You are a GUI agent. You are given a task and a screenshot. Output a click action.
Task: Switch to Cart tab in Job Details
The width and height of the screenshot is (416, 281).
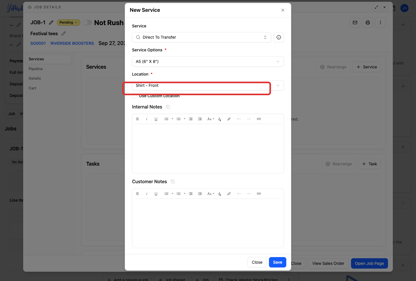click(x=32, y=88)
